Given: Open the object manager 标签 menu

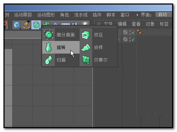Looking at the screenshot, I should click(164, 24).
